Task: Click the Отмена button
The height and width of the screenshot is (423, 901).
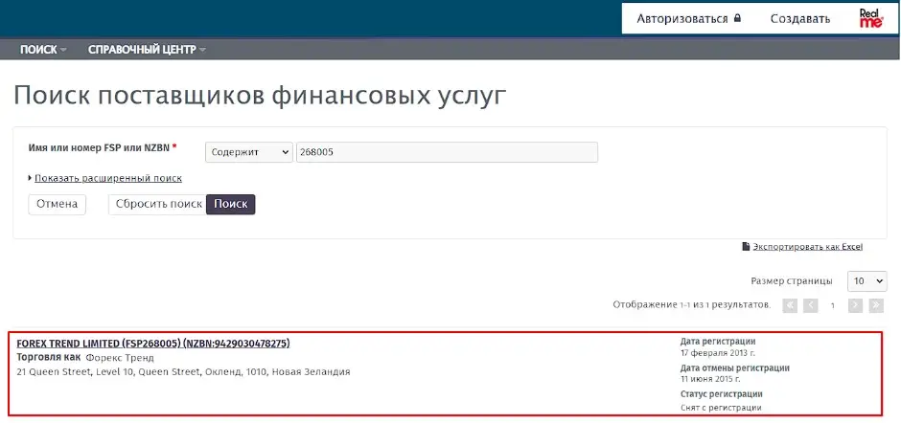Action: tap(57, 205)
